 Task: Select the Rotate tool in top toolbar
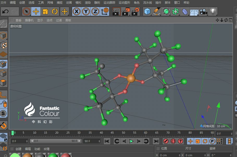[x=54, y=11]
